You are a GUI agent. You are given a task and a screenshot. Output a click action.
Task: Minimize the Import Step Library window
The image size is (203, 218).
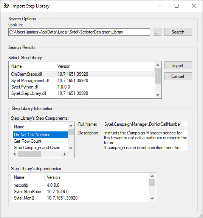[x=160, y=6]
